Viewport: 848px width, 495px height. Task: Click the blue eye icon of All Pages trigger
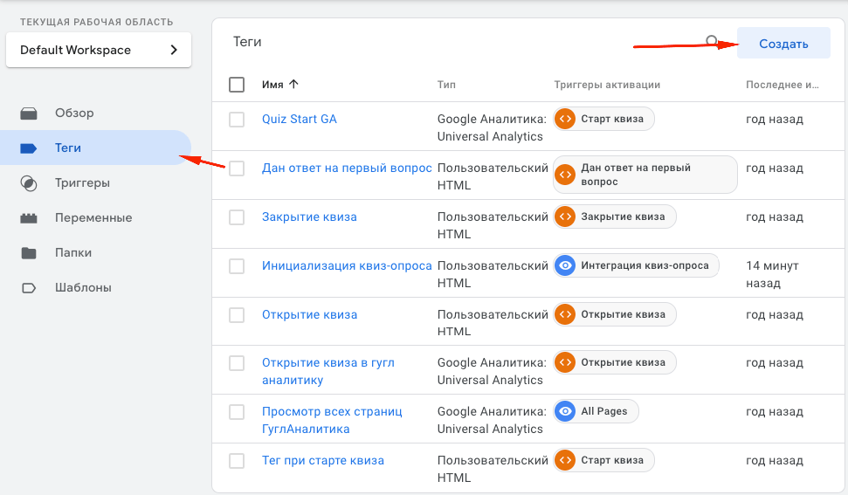click(565, 412)
